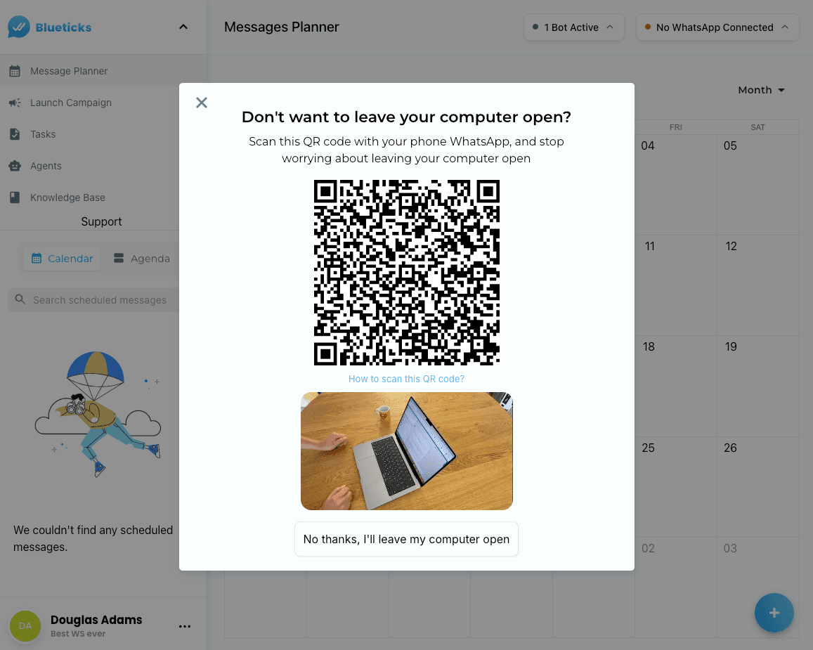Screen dimensions: 813x650
Task: Switch to Agenda view
Action: point(141,259)
